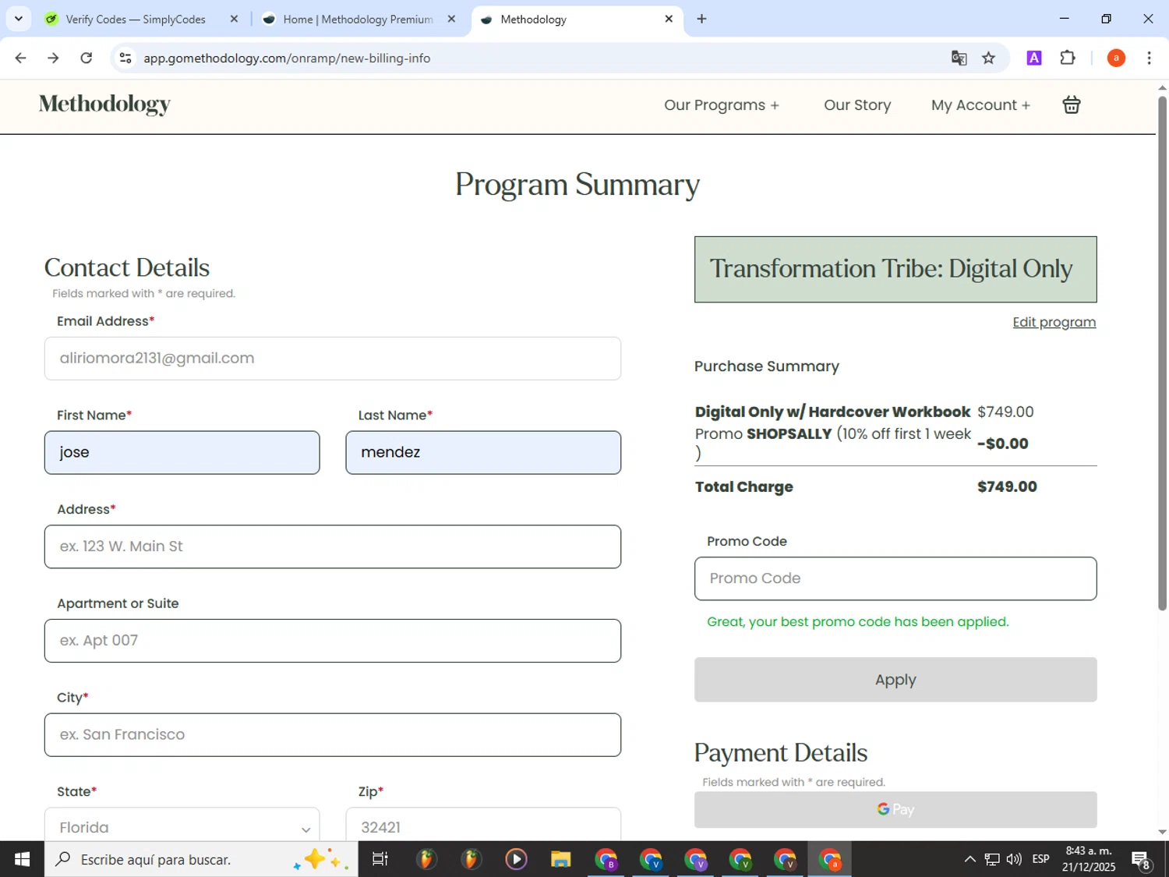Click the browser forward arrow
1169x877 pixels.
(x=53, y=58)
